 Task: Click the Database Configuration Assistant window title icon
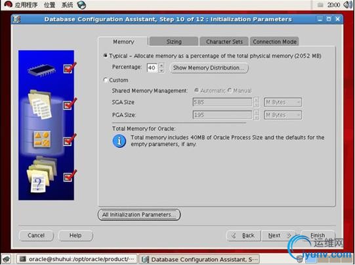(x=16, y=19)
